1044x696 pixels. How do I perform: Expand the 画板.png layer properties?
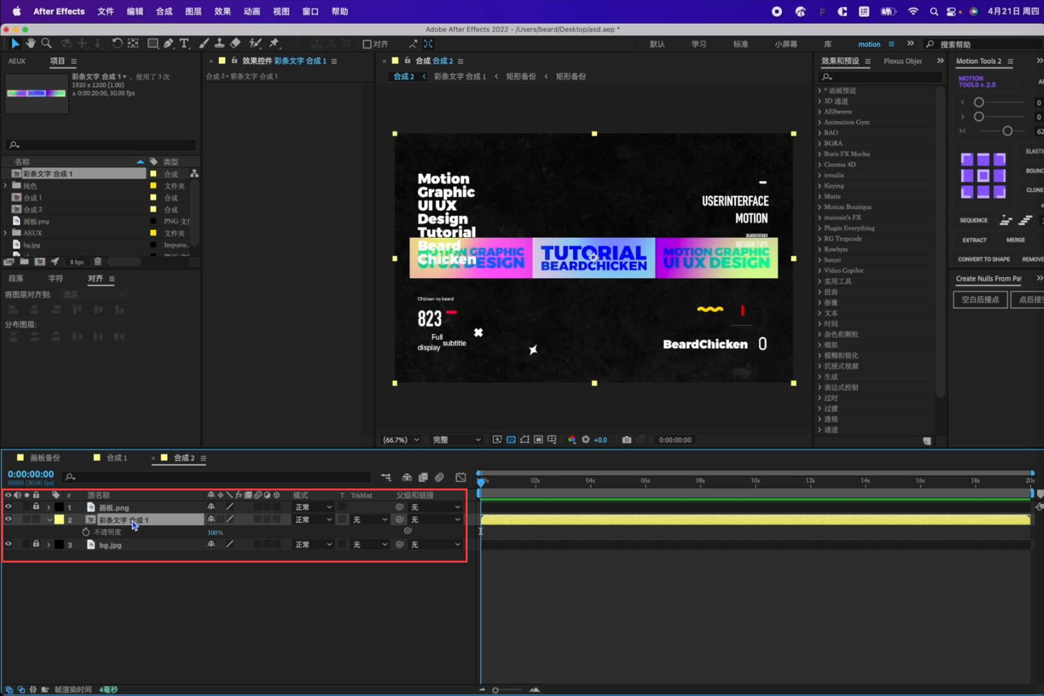click(x=49, y=507)
